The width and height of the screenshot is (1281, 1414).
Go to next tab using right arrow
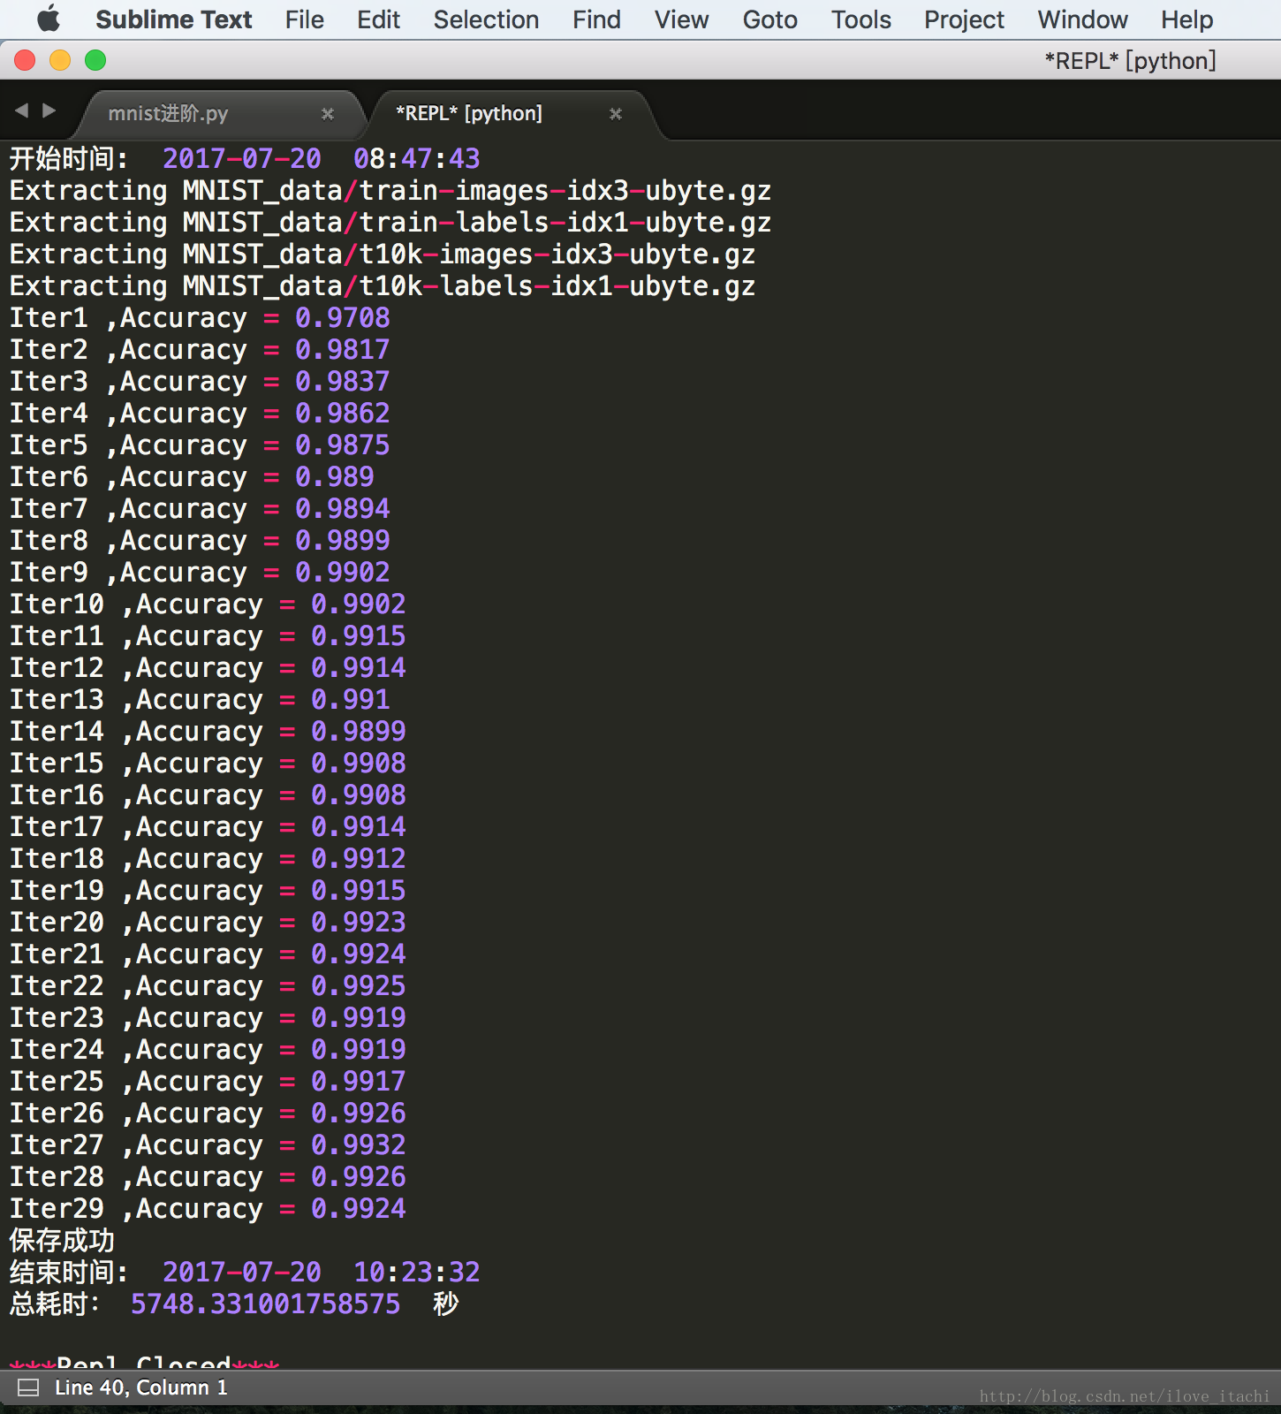pyautogui.click(x=49, y=110)
